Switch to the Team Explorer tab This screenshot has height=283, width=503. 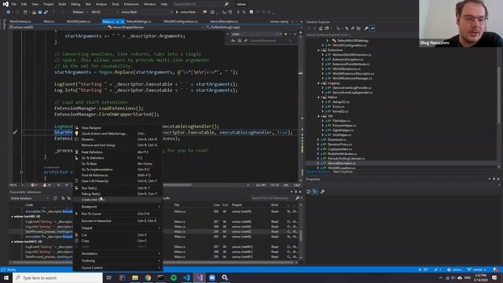[343, 171]
